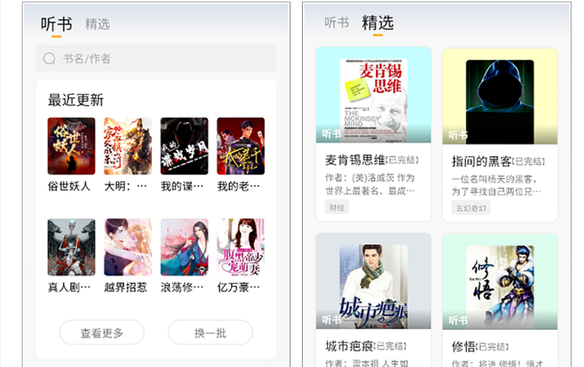Open the 指间的黑客 hacker cover card
Viewport: 584px width, 367px height.
click(x=500, y=96)
